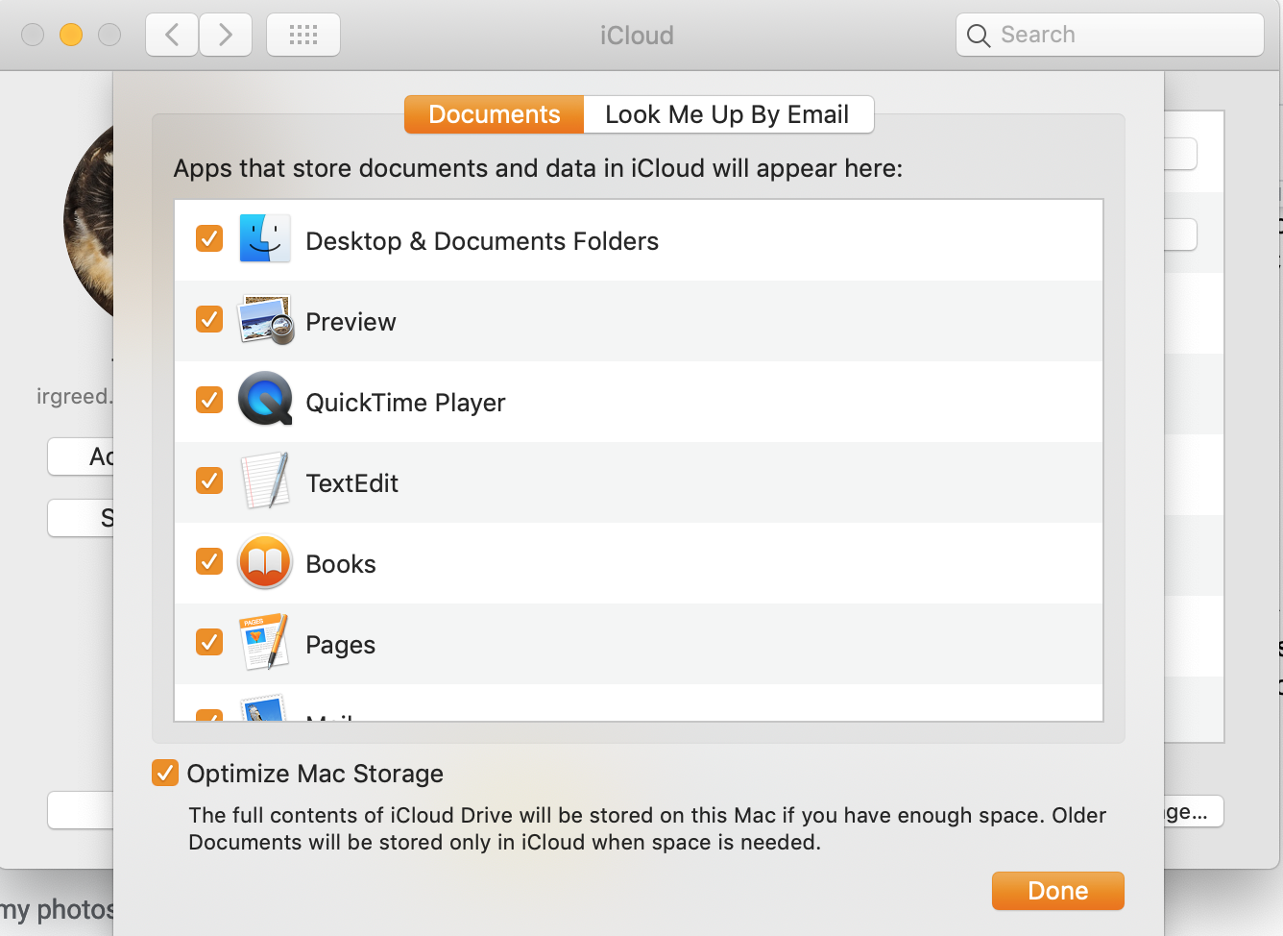Uncheck the Preview checkbox
Screen dimensions: 1283x936
(209, 319)
